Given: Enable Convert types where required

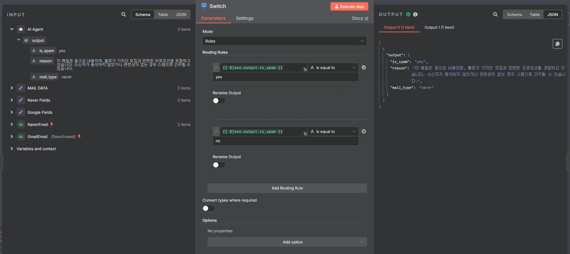Looking at the screenshot, I should point(209,208).
